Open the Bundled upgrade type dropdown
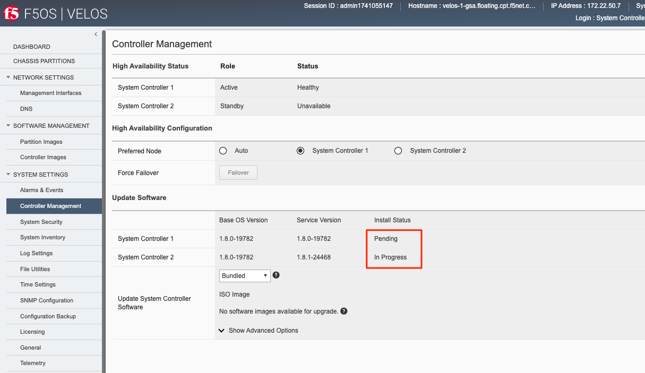This screenshot has width=645, height=373. [245, 276]
